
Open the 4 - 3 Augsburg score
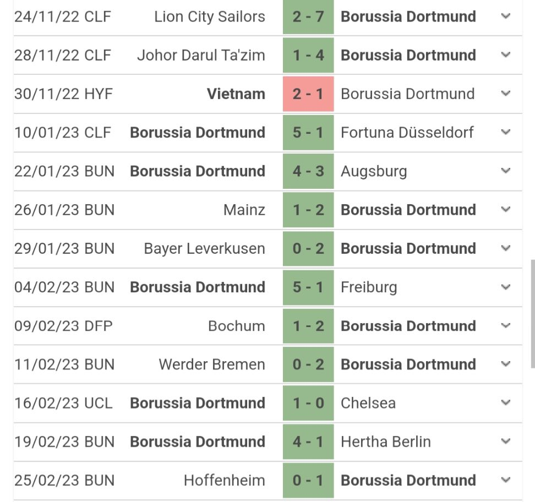point(308,171)
